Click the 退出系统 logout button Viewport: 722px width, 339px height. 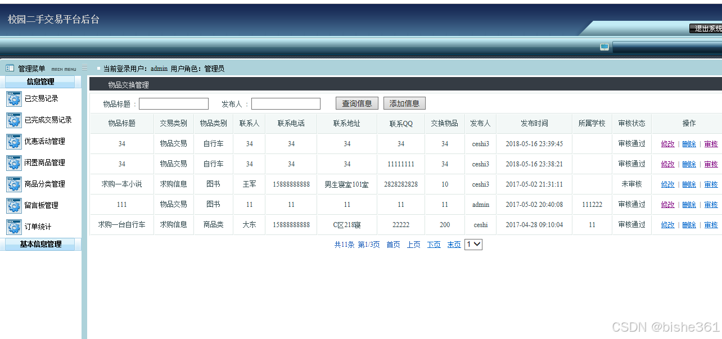pyautogui.click(x=706, y=29)
